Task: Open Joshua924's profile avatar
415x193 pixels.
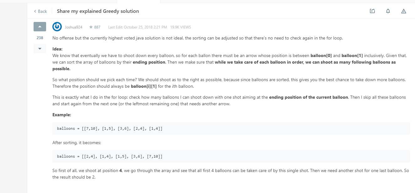Action: click(57, 27)
